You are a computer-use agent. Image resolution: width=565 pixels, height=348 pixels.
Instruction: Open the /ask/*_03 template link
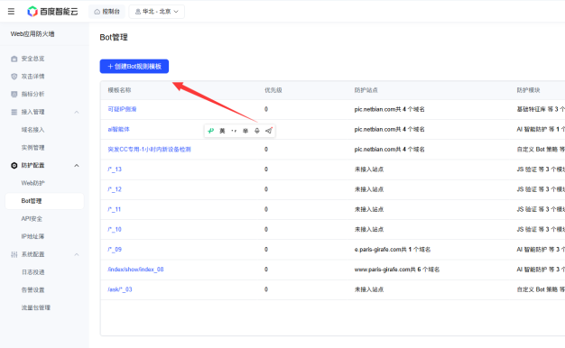tap(120, 289)
